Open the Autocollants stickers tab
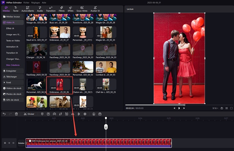The width and height of the screenshot is (234, 151). click(28, 9)
